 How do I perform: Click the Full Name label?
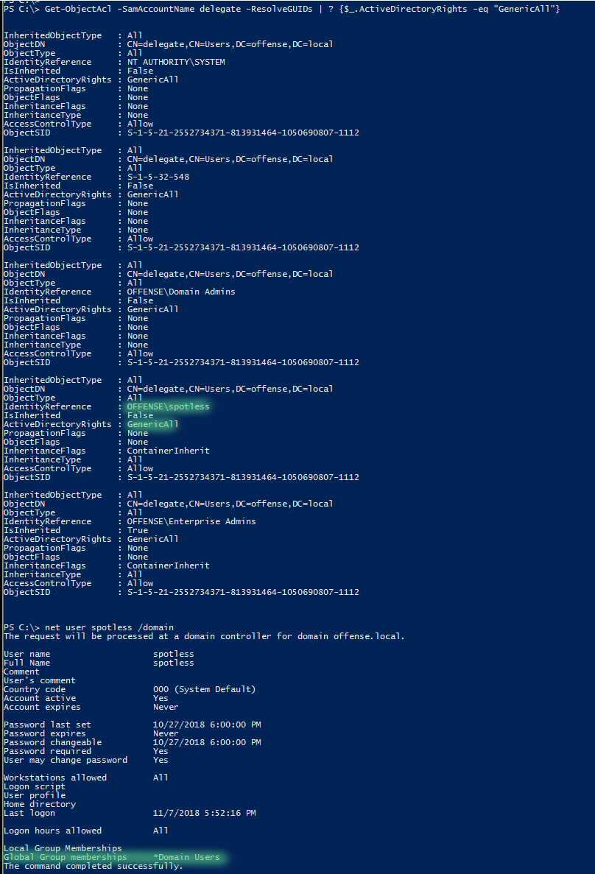click(x=27, y=663)
